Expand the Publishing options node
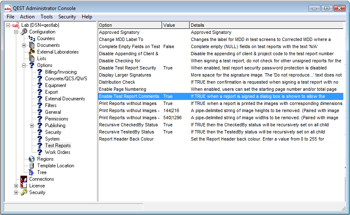The image size is (350, 215). (32, 125)
